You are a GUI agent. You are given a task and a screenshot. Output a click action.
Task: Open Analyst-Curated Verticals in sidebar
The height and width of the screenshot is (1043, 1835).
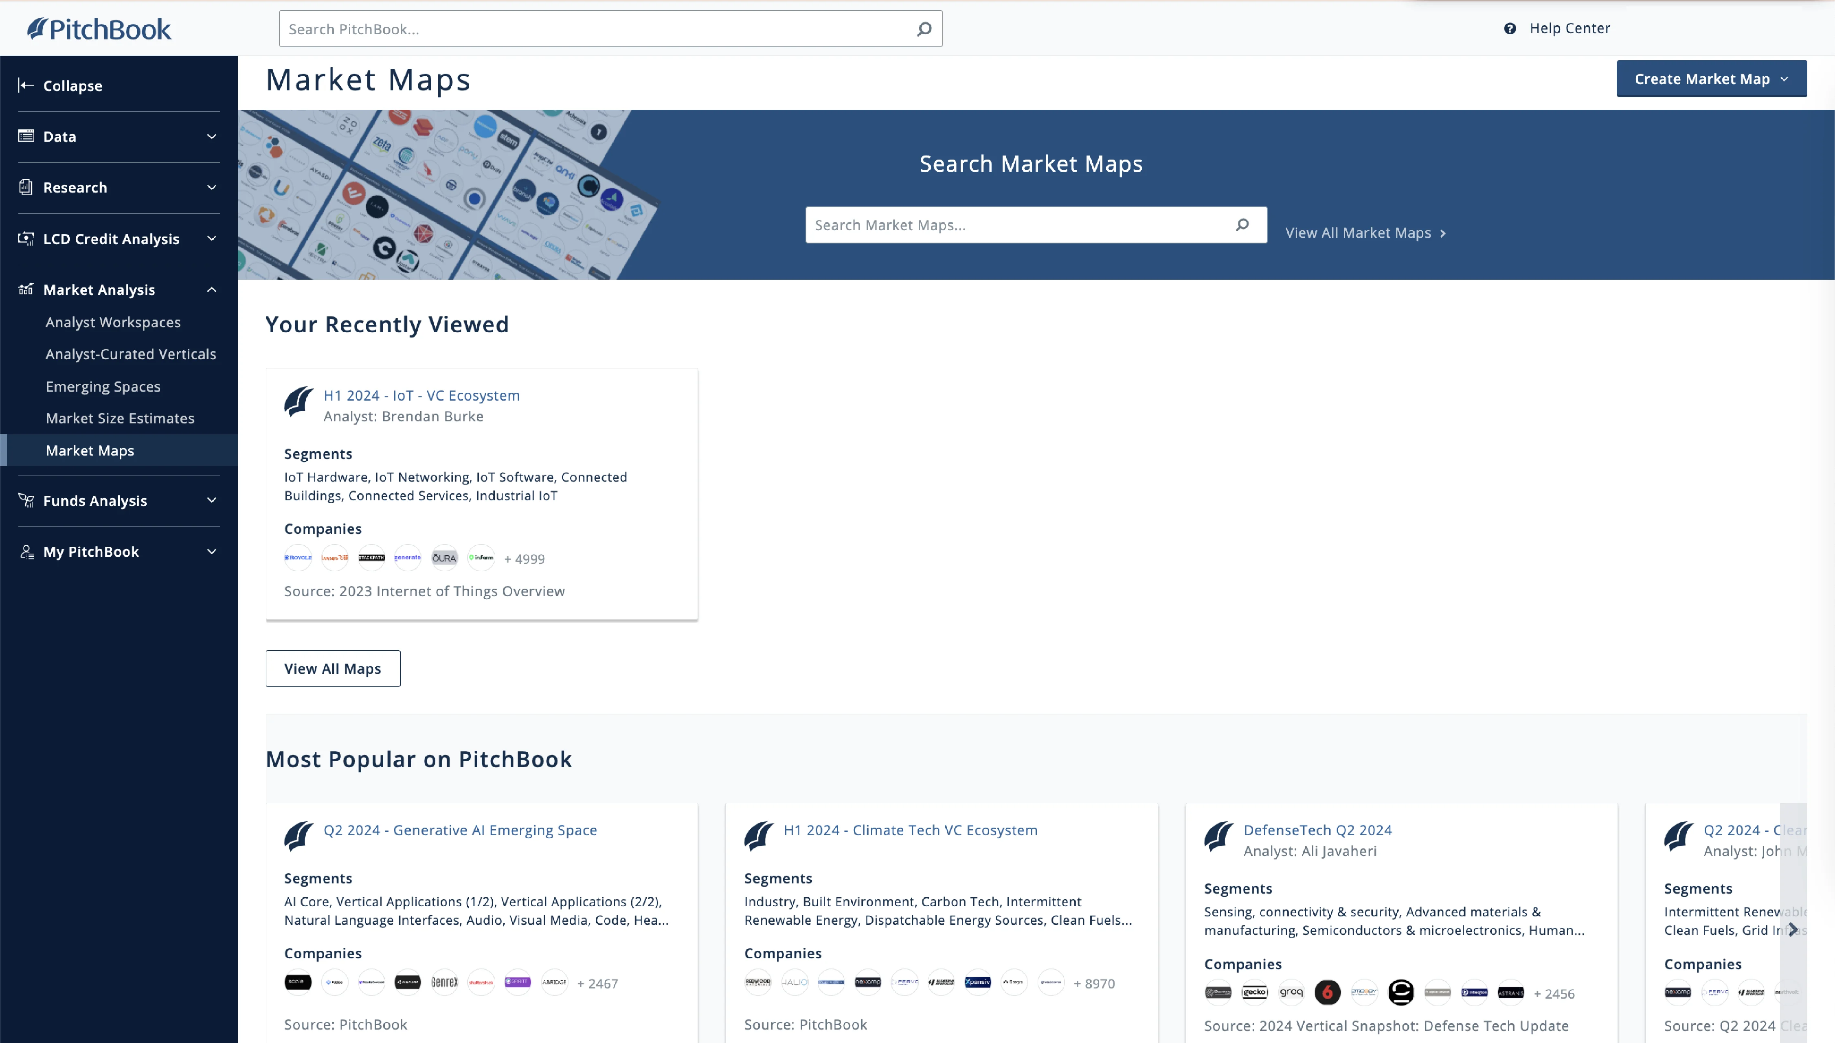click(x=131, y=354)
